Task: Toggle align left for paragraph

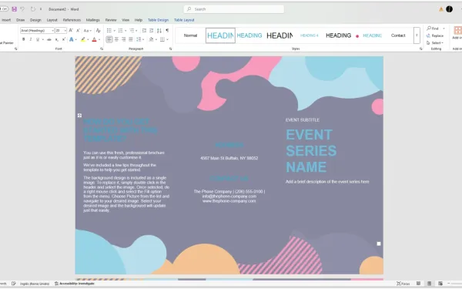Action: pos(109,39)
